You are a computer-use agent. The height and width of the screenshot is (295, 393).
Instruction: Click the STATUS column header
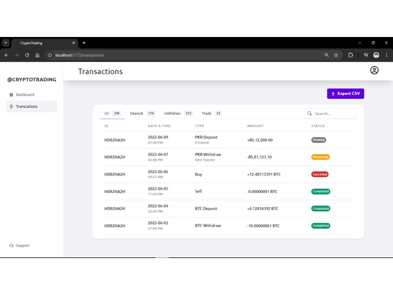click(318, 126)
